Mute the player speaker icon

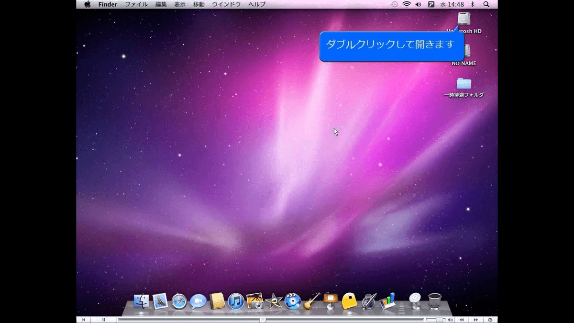450,320
